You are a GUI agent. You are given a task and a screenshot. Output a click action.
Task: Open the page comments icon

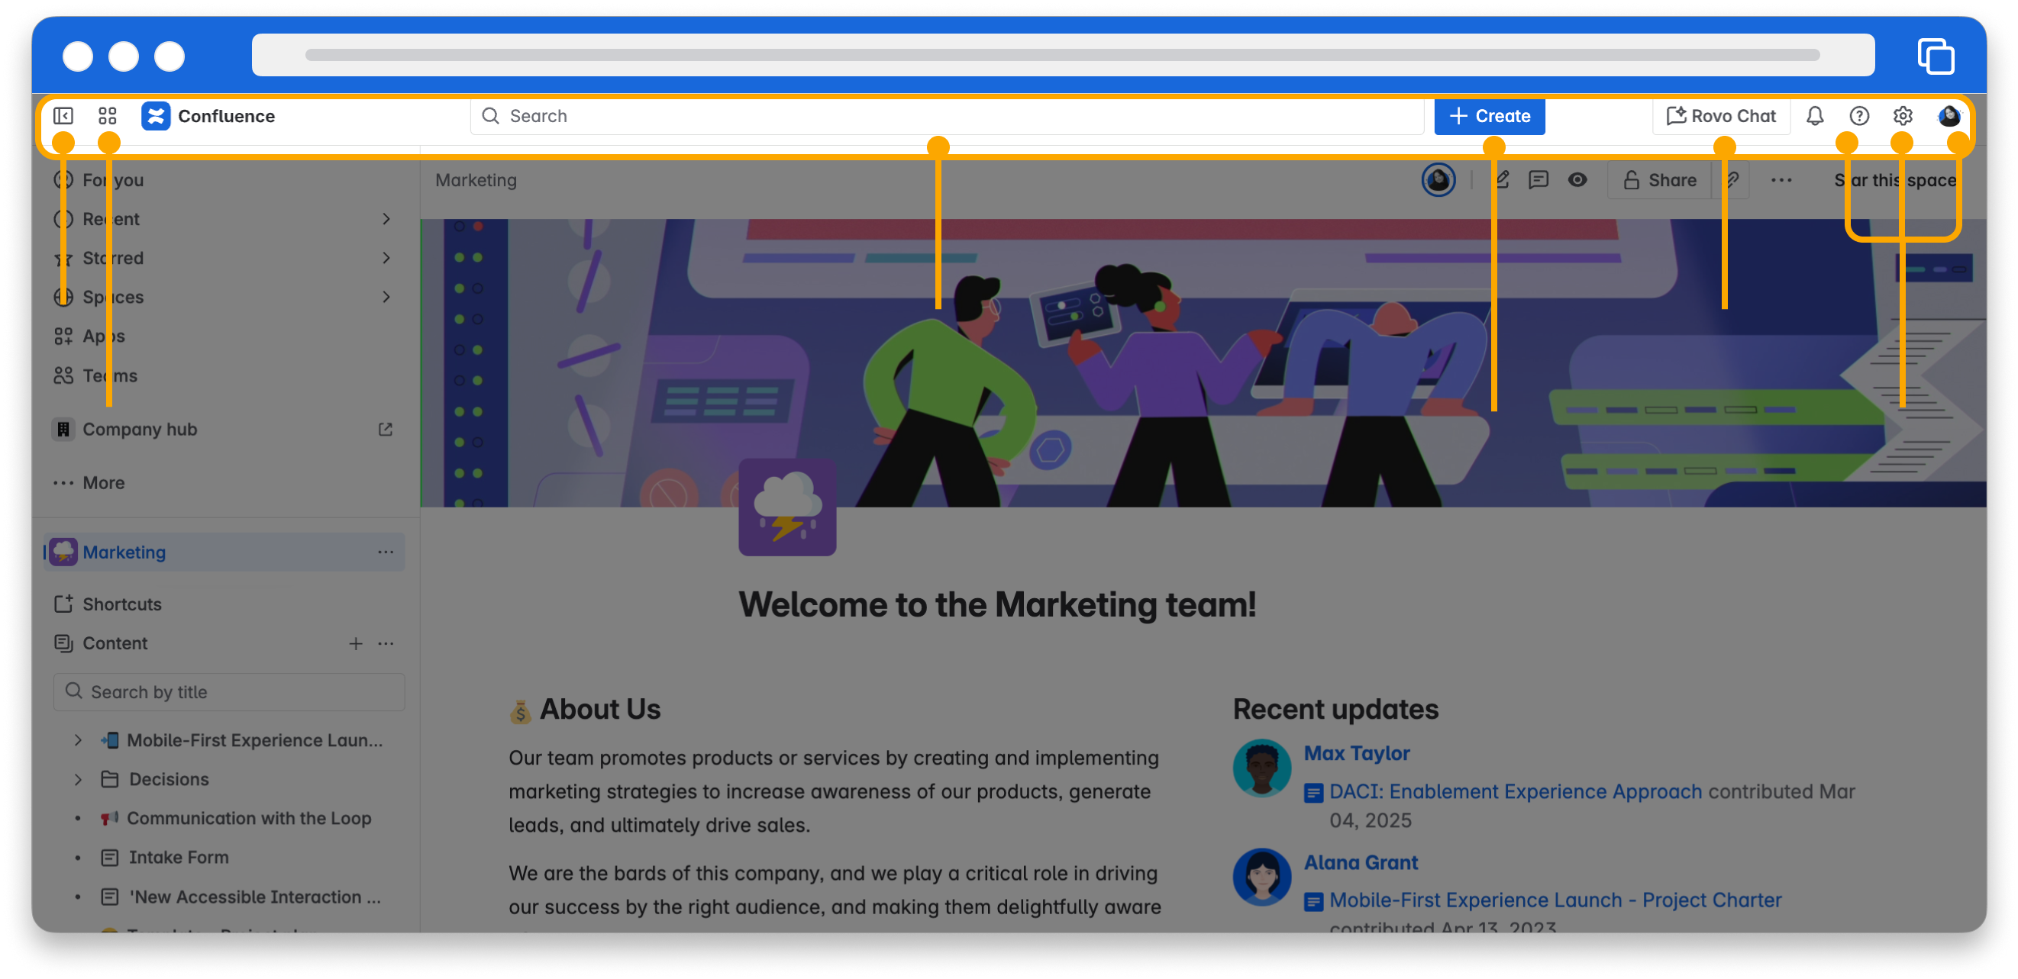click(1538, 180)
